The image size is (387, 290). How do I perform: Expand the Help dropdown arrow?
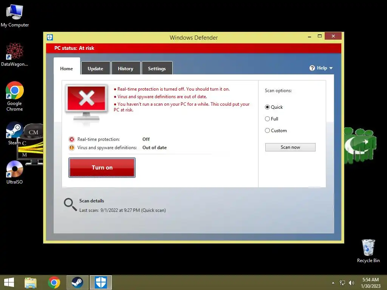point(331,68)
